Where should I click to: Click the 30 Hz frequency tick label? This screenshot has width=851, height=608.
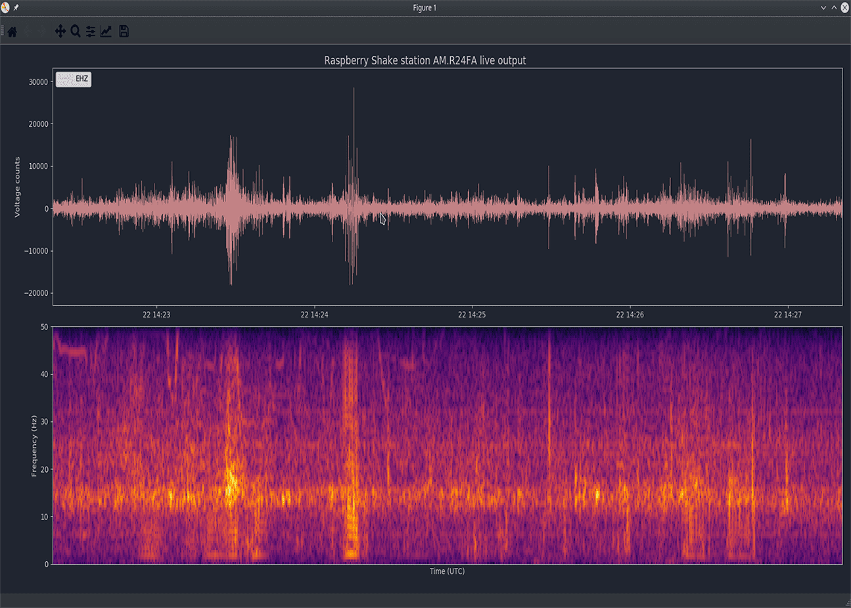[x=44, y=422]
